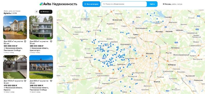Select the listing marker below the Москва label
The image size is (205, 94).
coord(147,56)
